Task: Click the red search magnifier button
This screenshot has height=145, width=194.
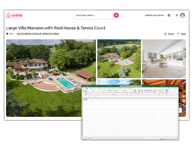Action: point(116,15)
